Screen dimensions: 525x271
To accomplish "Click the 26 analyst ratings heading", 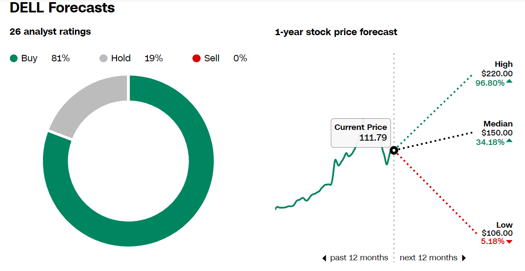I will point(50,31).
